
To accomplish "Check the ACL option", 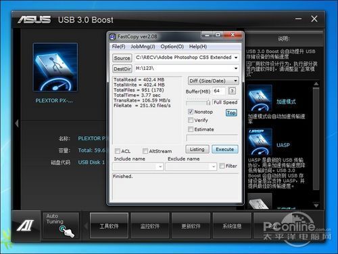I will (x=118, y=151).
